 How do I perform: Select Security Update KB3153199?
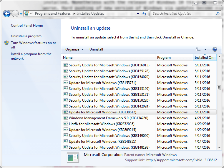[140, 89]
